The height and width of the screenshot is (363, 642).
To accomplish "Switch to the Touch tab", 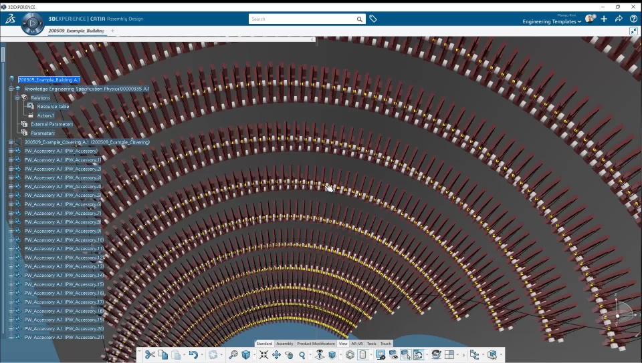I will [386, 344].
